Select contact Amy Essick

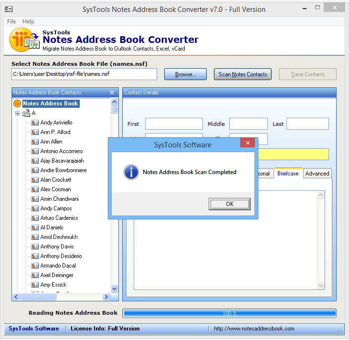53,285
